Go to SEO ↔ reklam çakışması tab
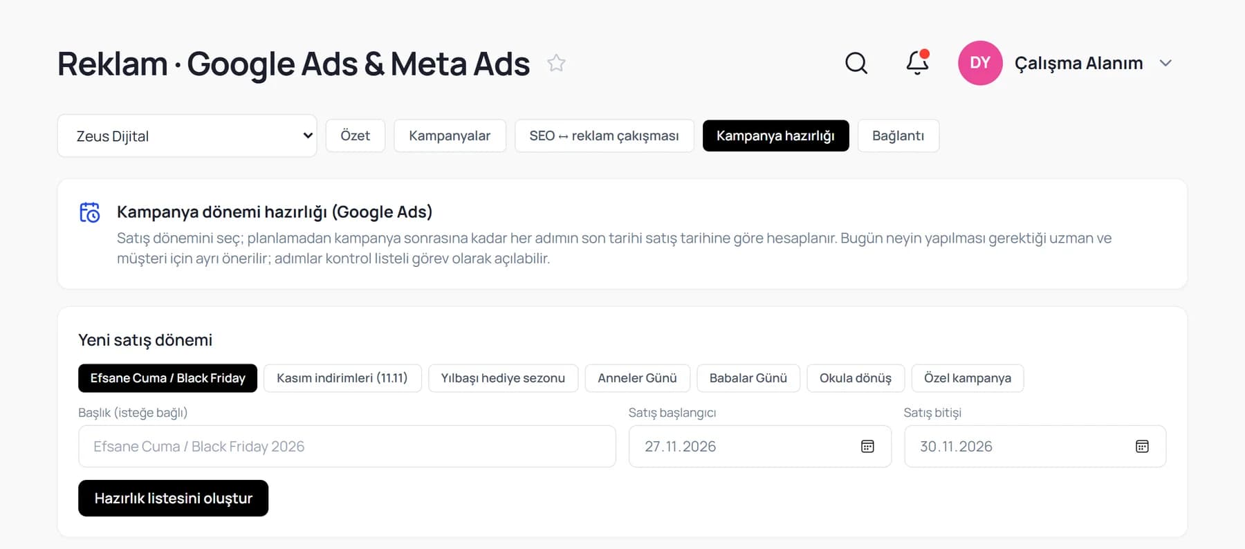The height and width of the screenshot is (549, 1245). point(604,136)
